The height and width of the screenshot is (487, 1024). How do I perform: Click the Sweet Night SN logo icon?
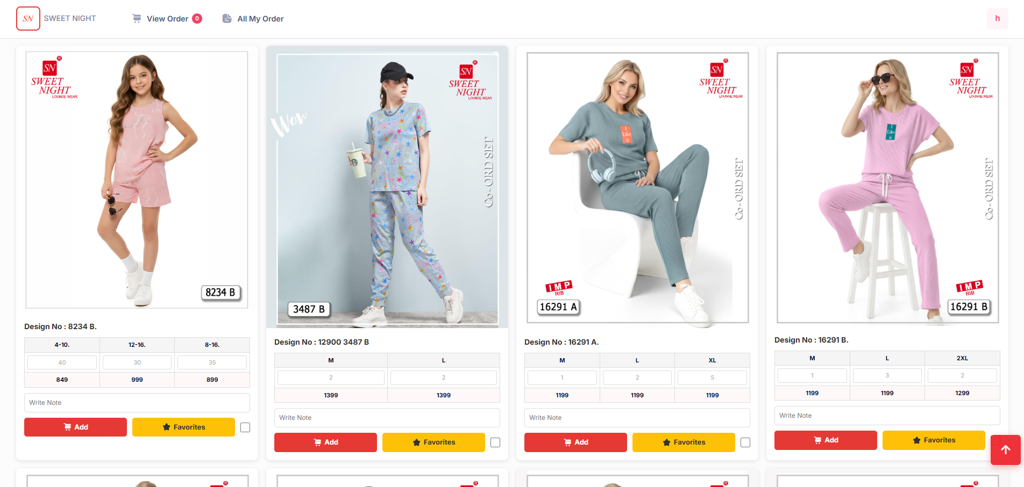point(28,19)
